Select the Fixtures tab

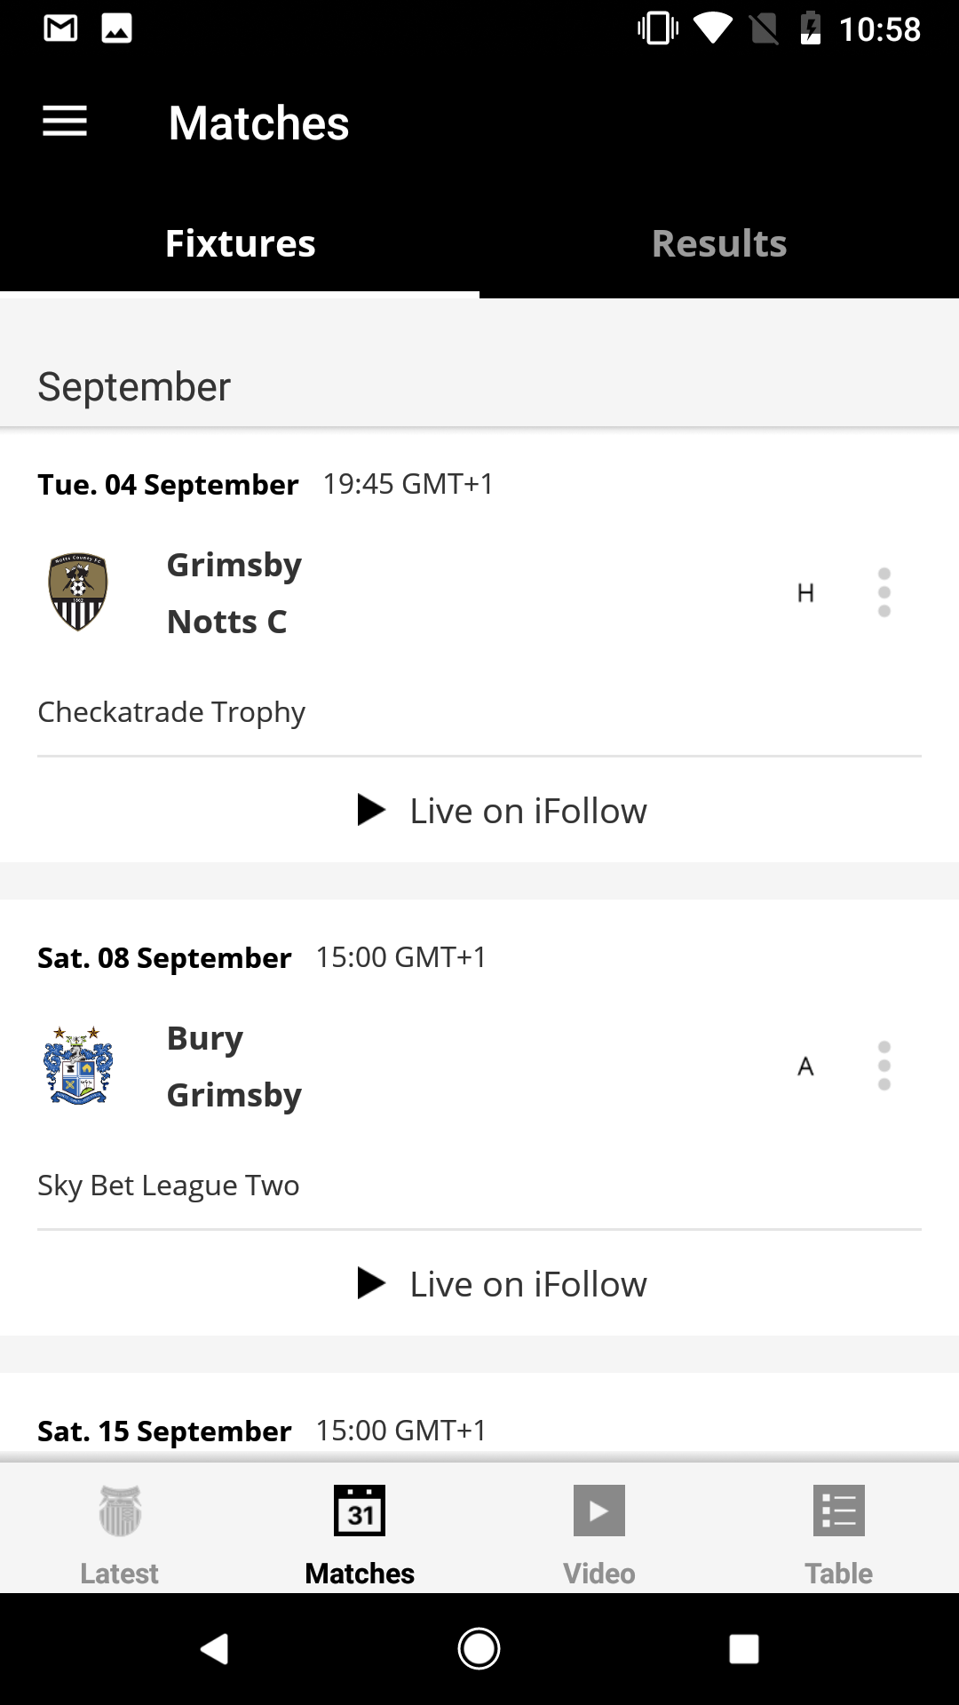coord(240,243)
